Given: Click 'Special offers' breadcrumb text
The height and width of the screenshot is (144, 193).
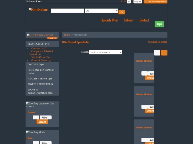Looking at the screenshot, I should (80, 35).
